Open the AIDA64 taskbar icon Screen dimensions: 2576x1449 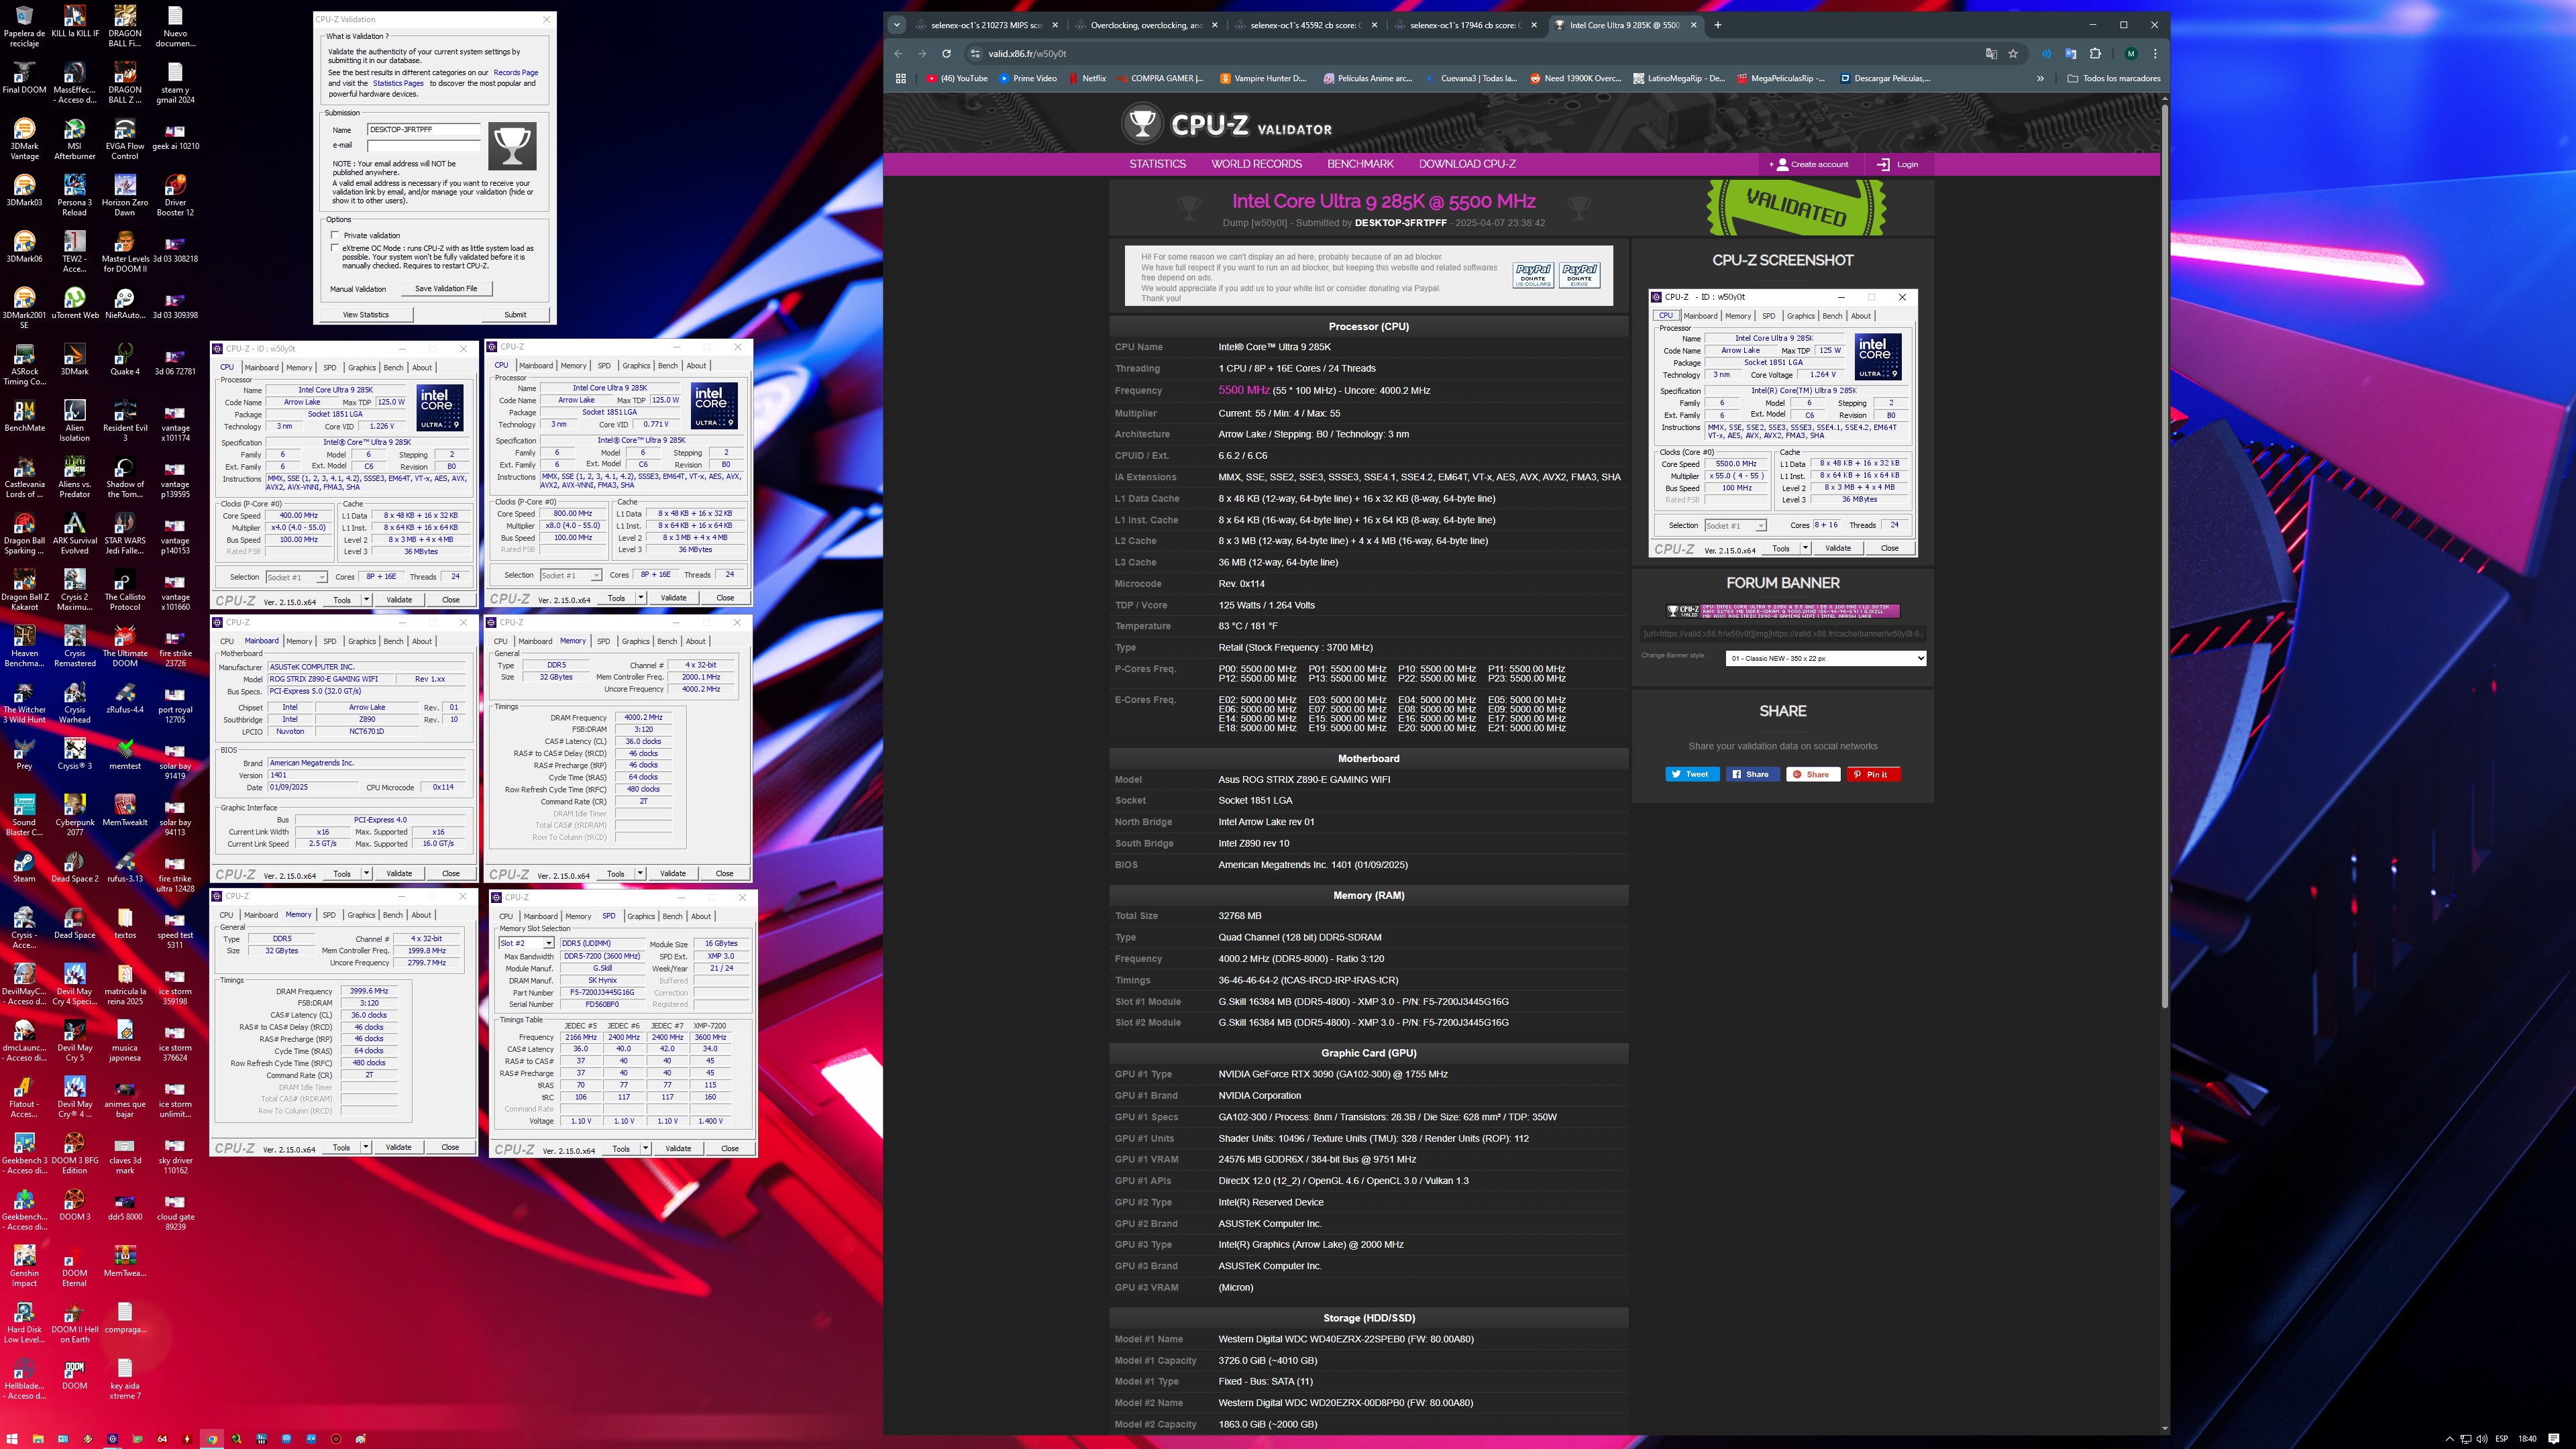tap(162, 1439)
